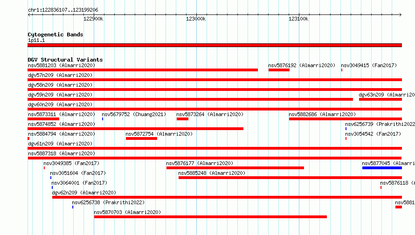Click the nsv5873311 (Almarri2020) label

62,114
